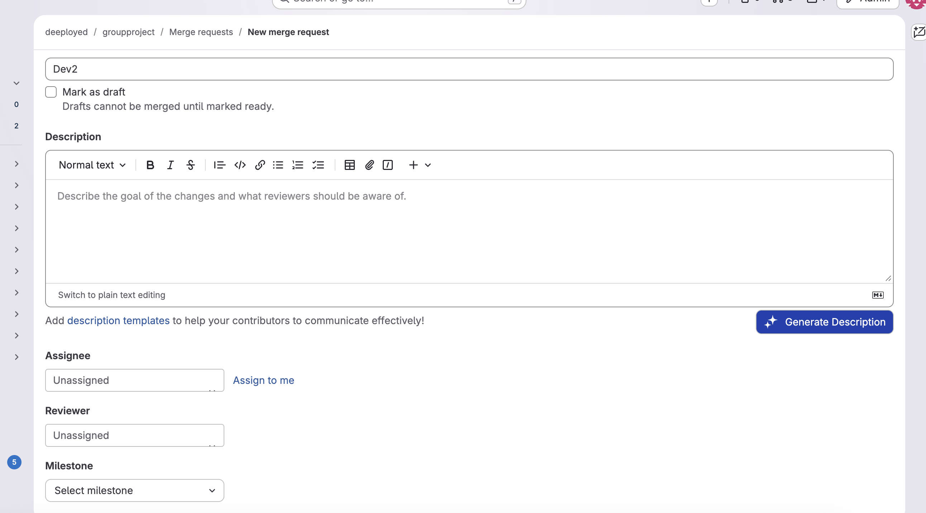The width and height of the screenshot is (926, 513).
Task: Insert a code block
Action: (239, 165)
